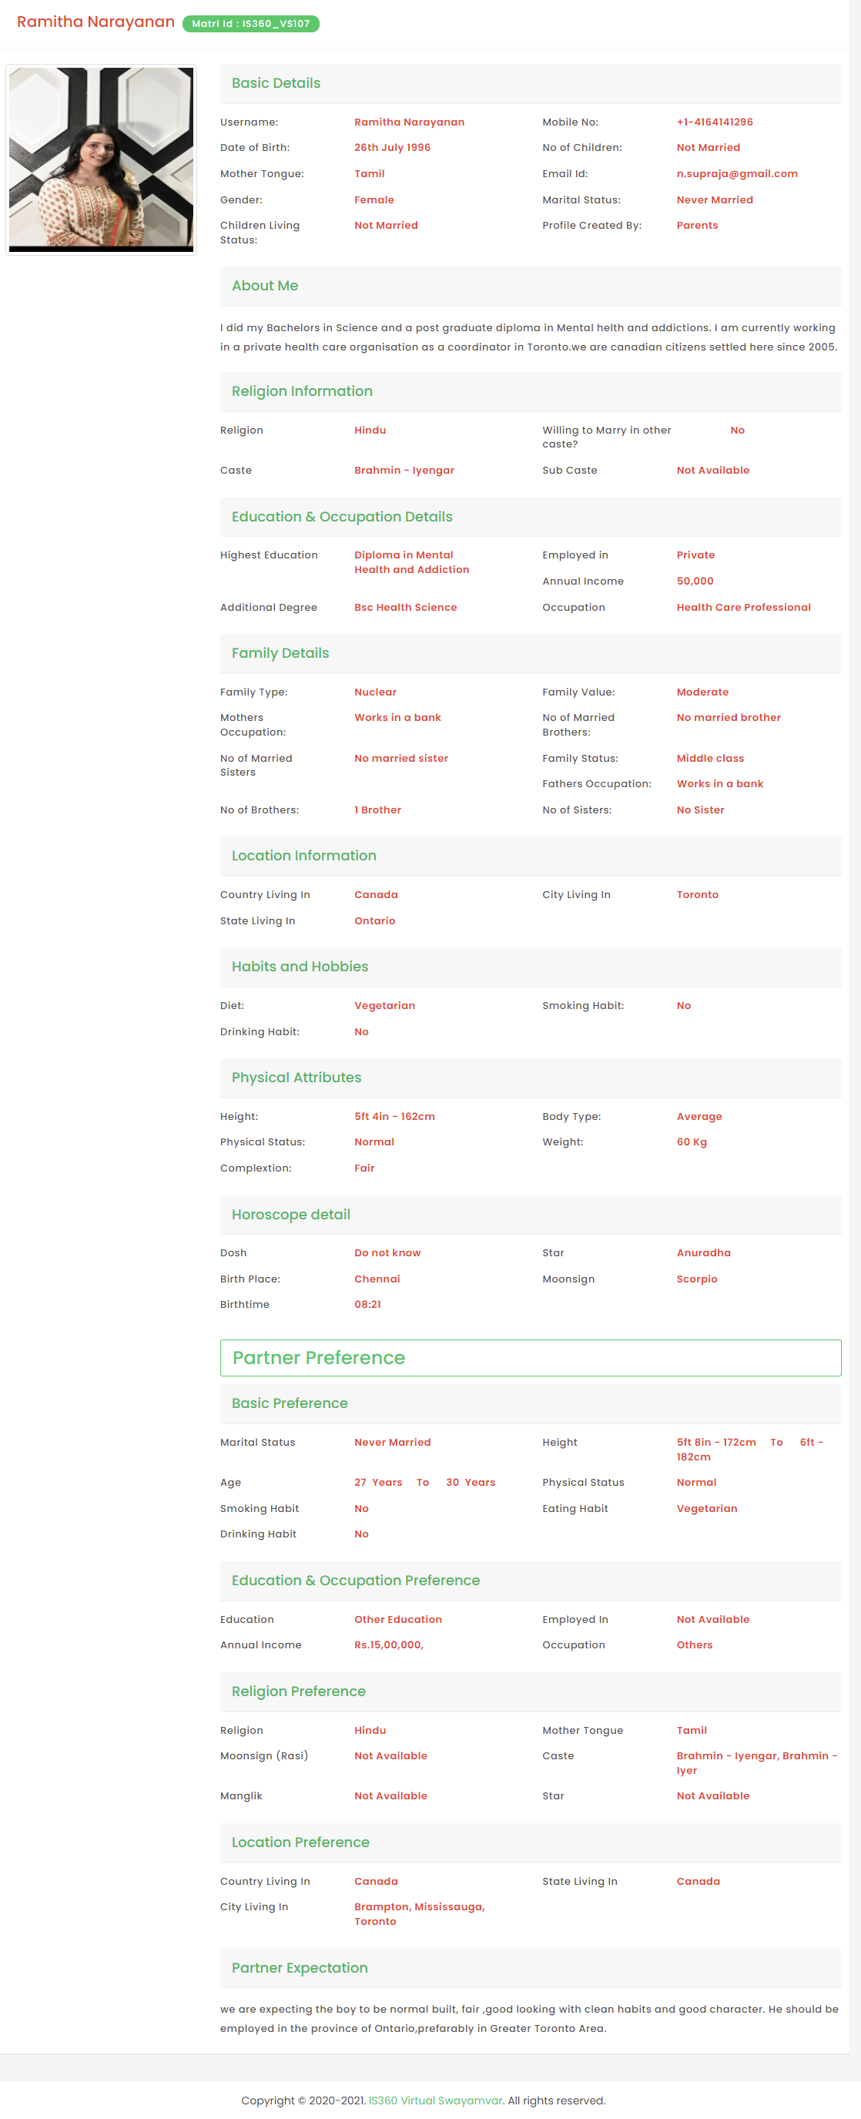Open the IS360 Virtual Swayamvar footer link

[x=435, y=2100]
